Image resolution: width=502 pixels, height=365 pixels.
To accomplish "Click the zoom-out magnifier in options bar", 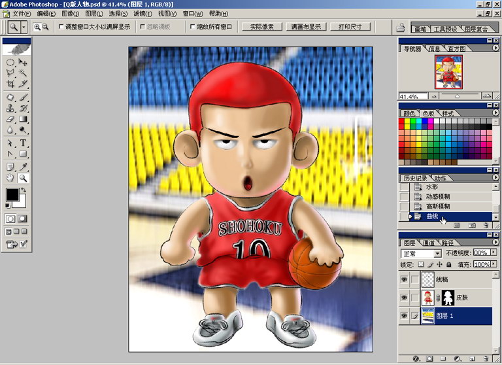I will 46,27.
